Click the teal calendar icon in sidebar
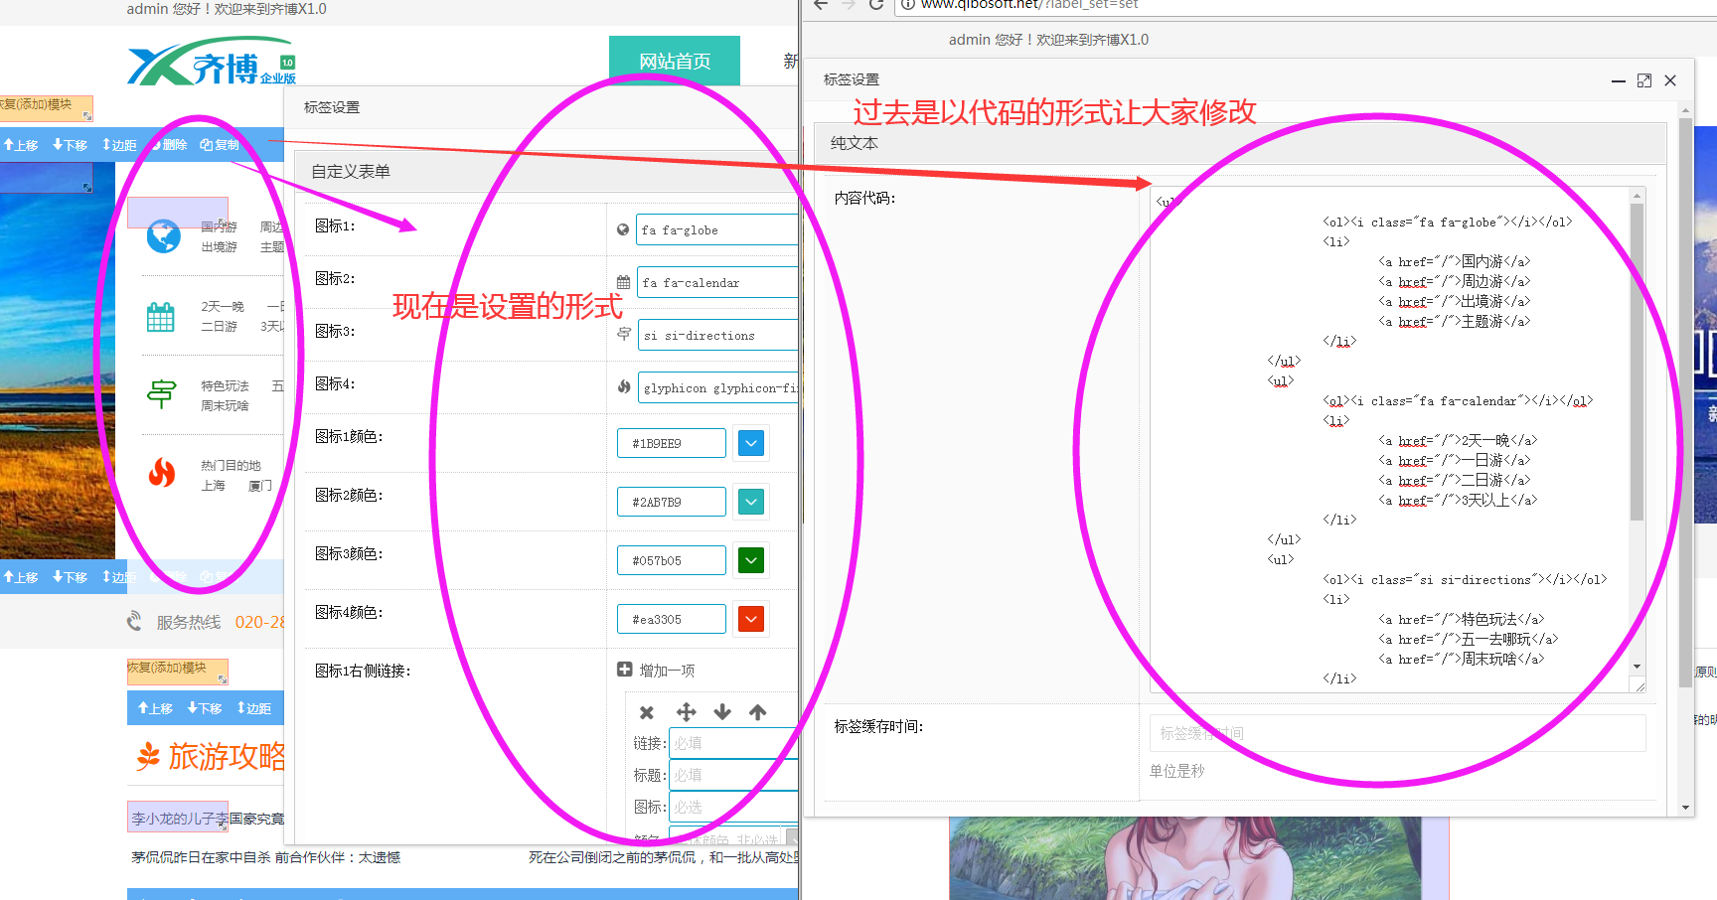This screenshot has width=1717, height=900. point(161,317)
